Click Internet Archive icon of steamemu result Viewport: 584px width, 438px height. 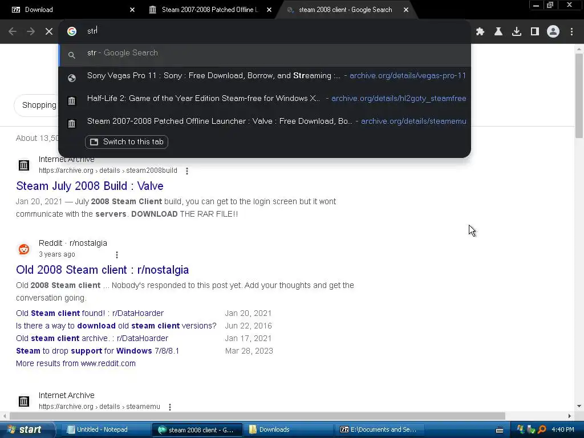[x=24, y=401]
